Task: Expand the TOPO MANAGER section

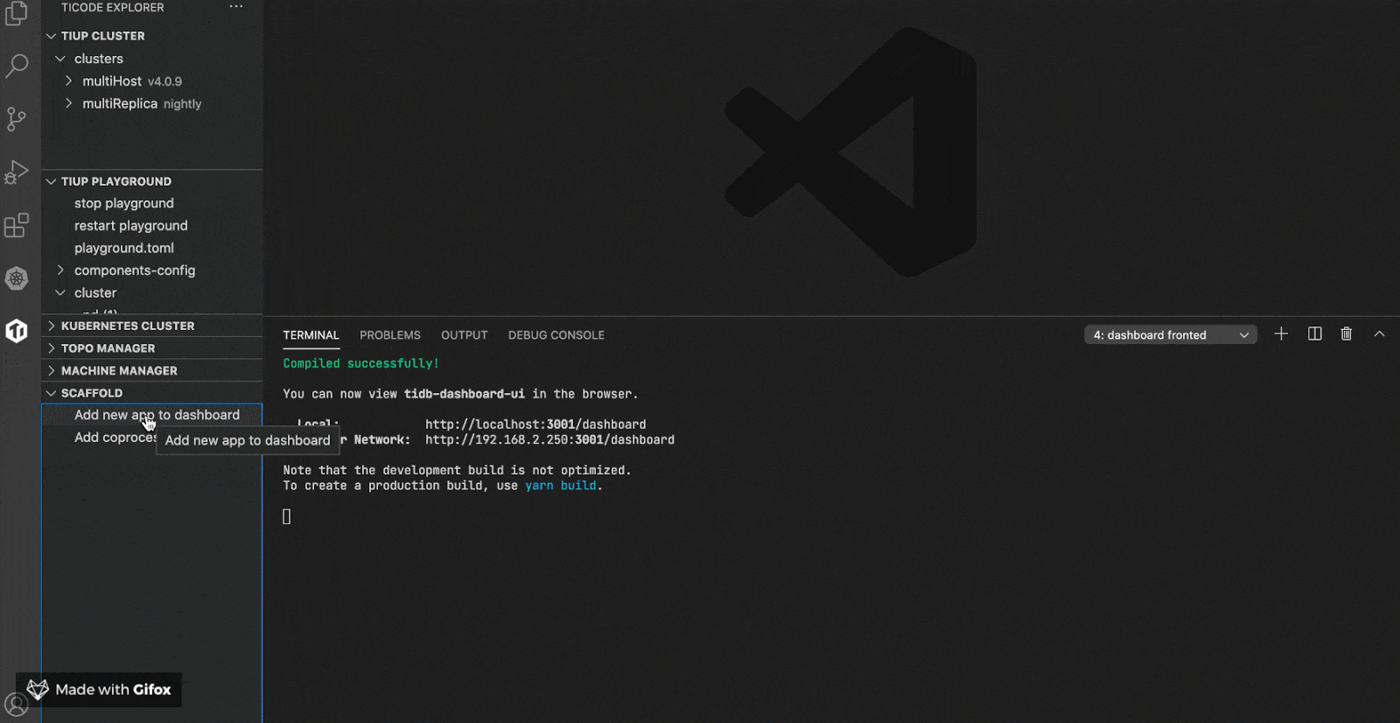Action: (51, 348)
